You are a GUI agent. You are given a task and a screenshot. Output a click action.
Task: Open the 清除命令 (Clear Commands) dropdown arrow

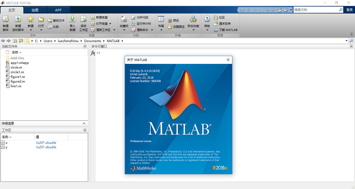click(152, 30)
